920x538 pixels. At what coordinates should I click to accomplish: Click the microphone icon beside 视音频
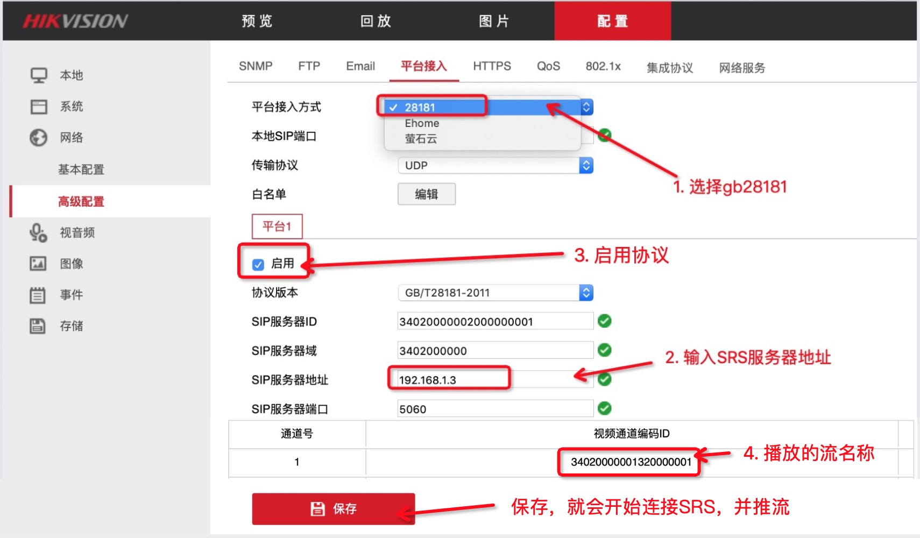click(x=38, y=232)
